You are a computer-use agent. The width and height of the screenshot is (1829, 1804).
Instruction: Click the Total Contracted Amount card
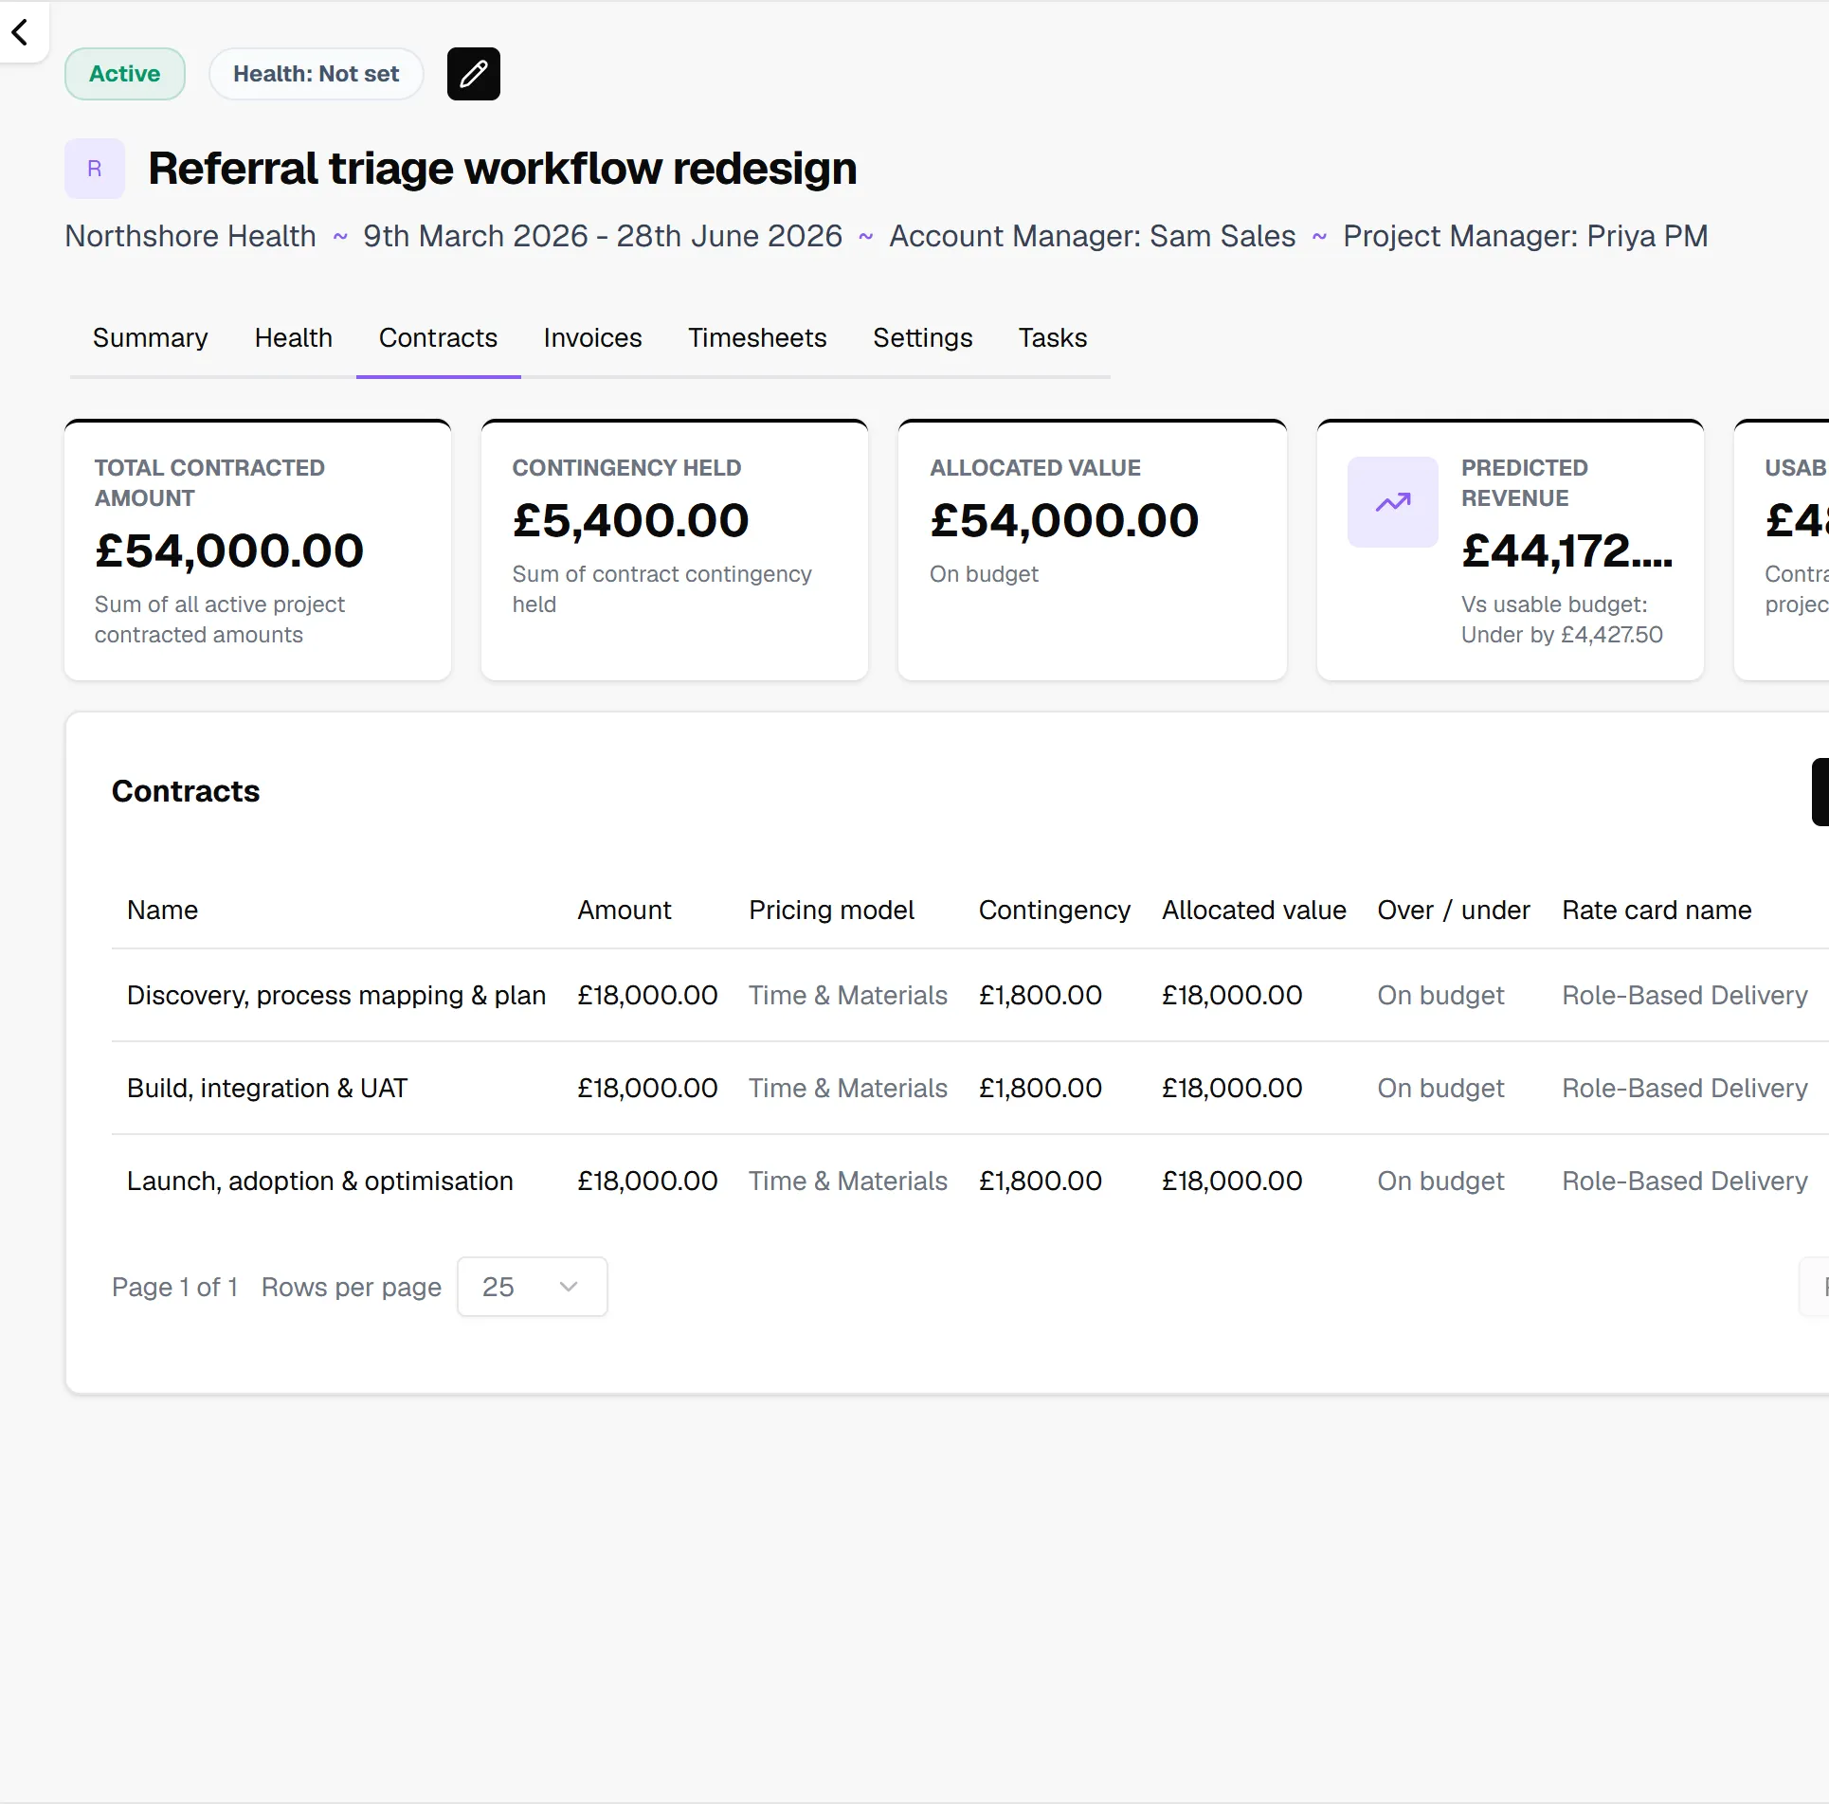pyautogui.click(x=258, y=550)
